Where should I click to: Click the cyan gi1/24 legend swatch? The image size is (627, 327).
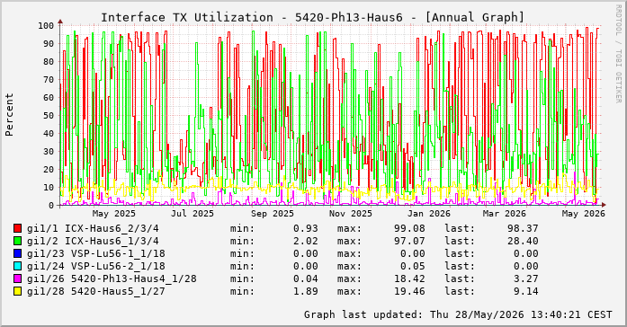tap(17, 266)
